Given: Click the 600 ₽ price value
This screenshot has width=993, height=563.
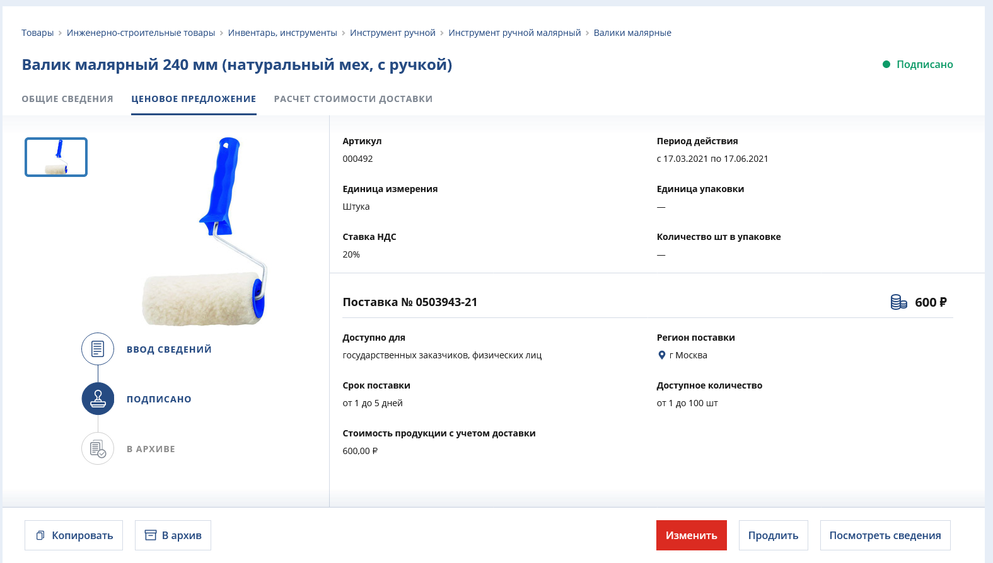Looking at the screenshot, I should point(931,302).
